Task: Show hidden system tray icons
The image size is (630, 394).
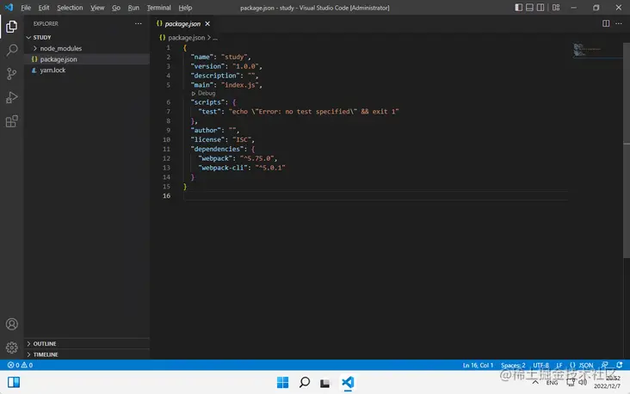Action: pos(535,382)
